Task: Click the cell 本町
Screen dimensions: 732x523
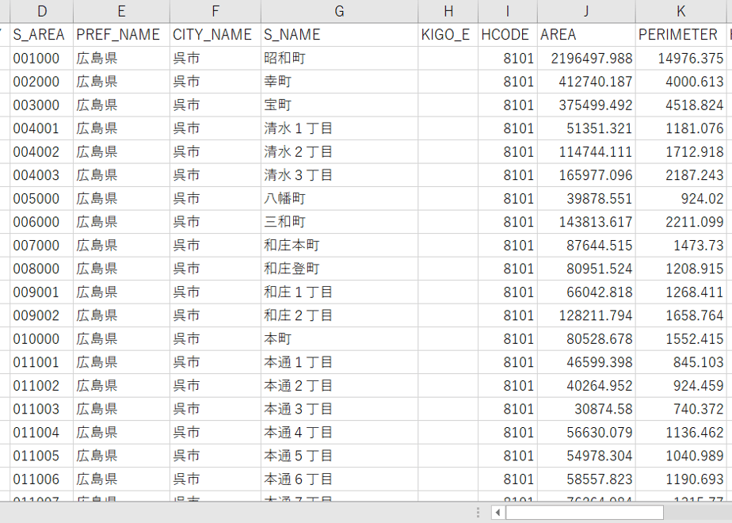Action: [339, 338]
